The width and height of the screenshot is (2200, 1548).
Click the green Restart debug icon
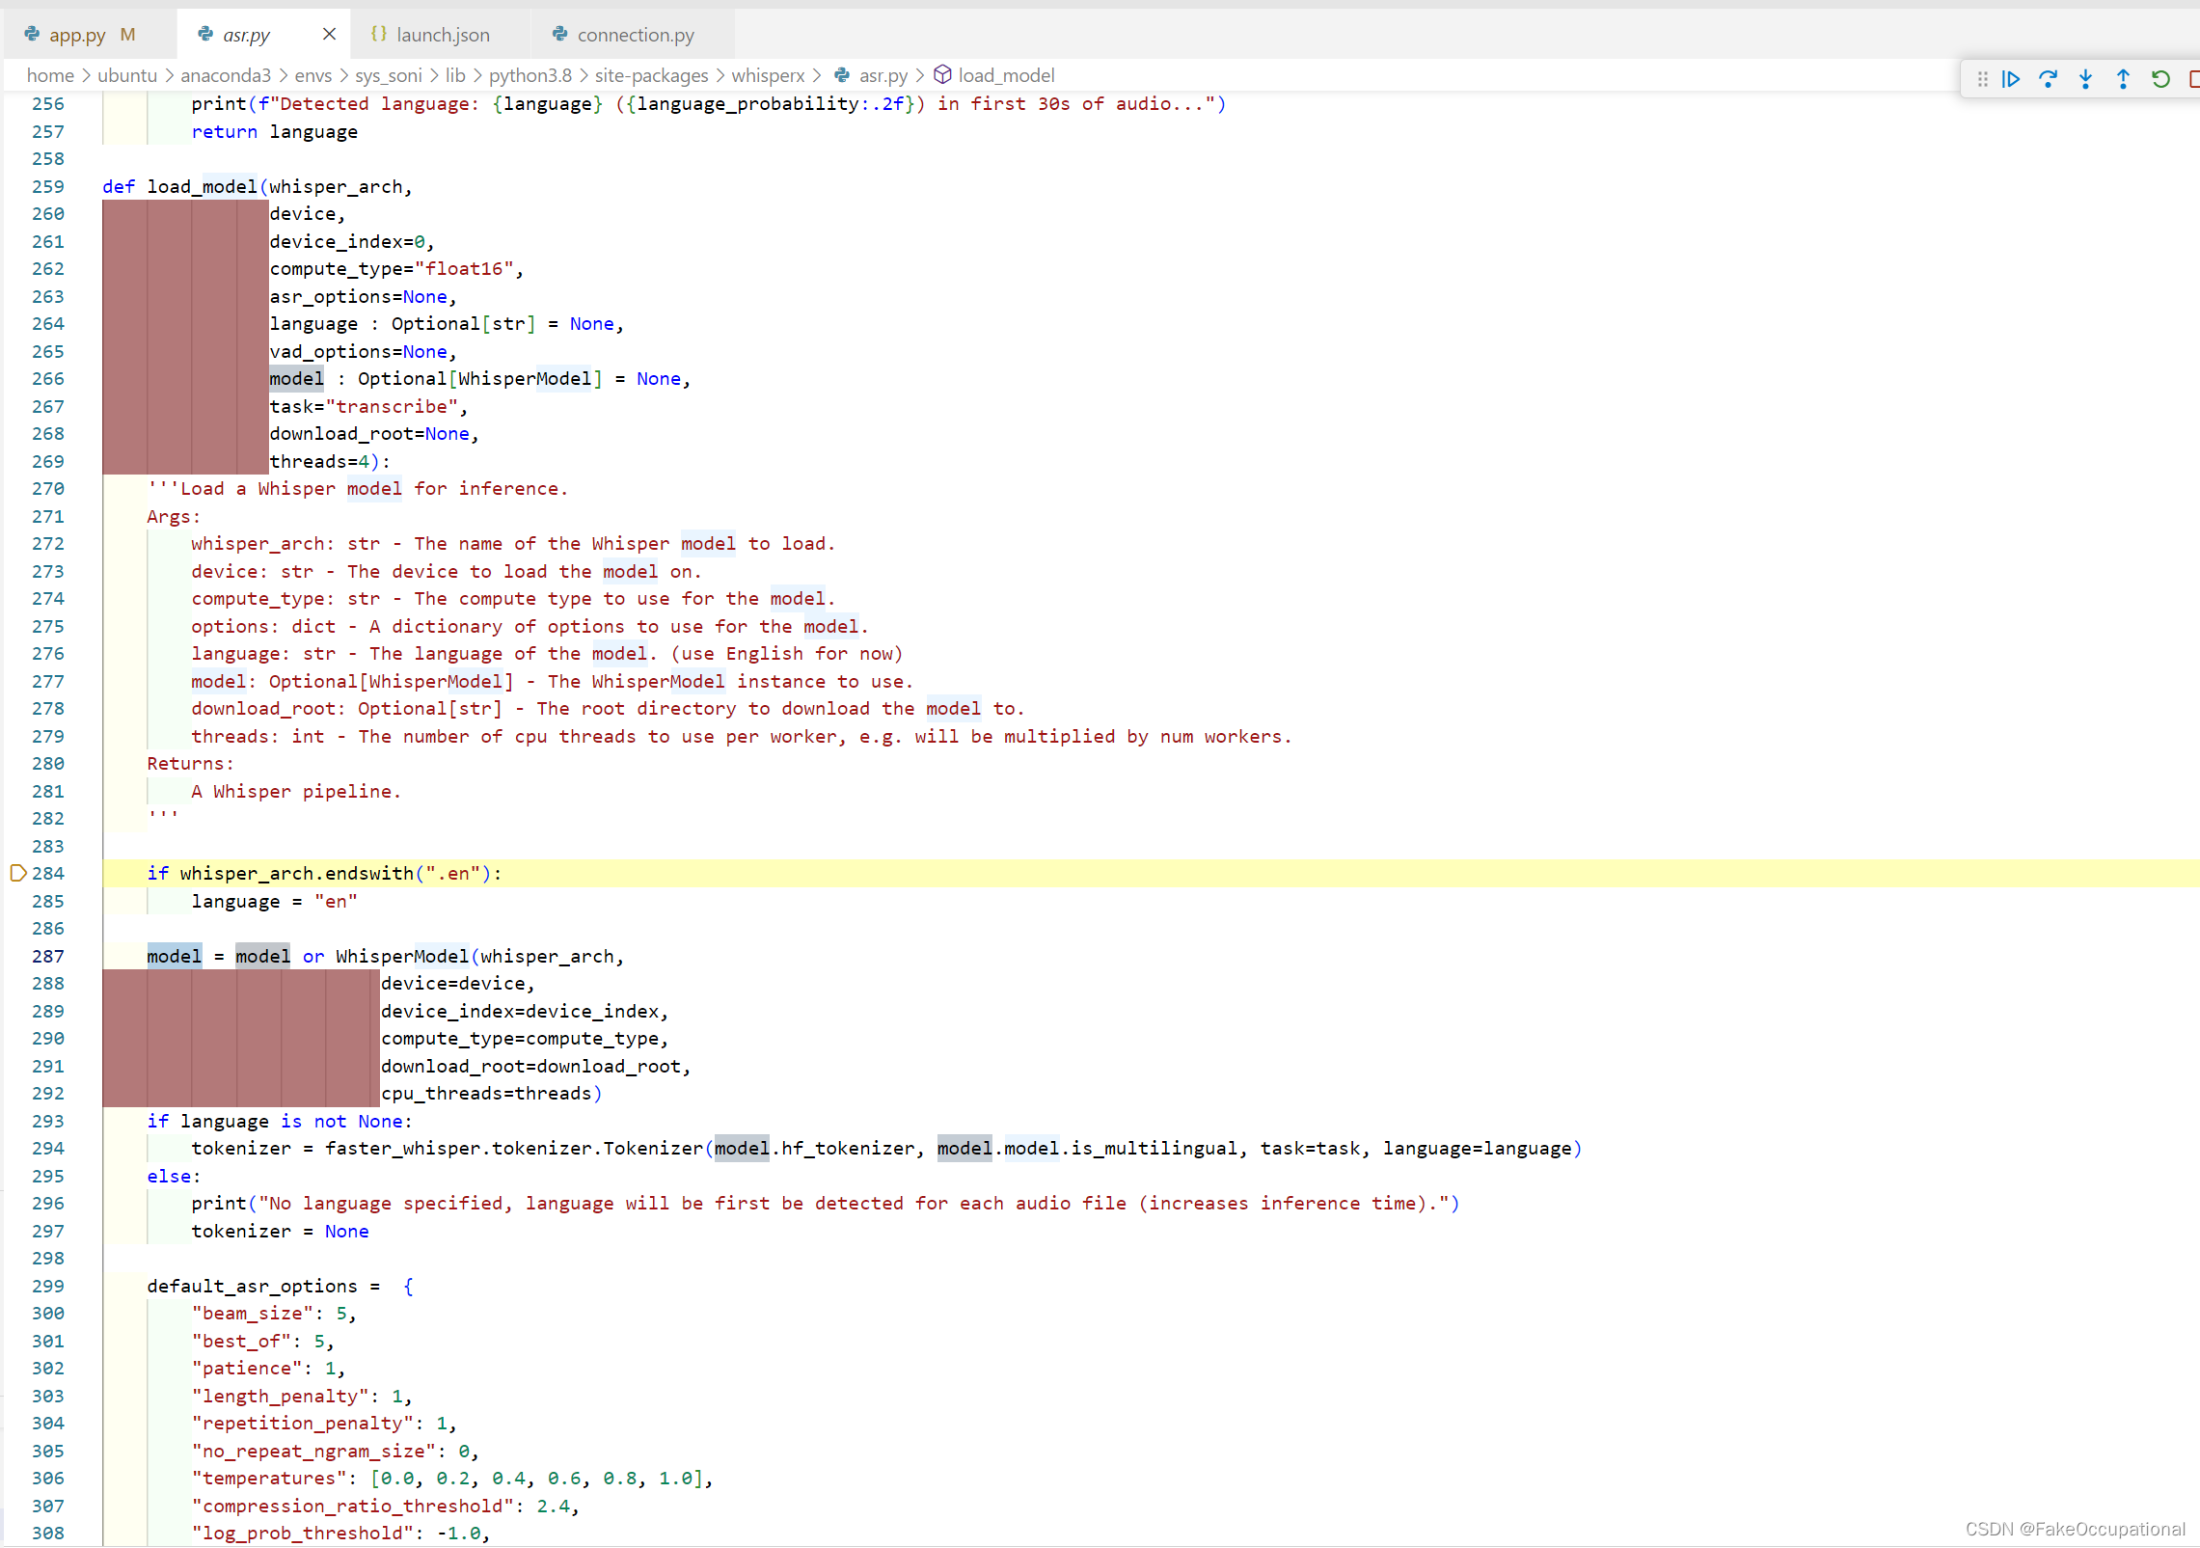coord(2160,79)
